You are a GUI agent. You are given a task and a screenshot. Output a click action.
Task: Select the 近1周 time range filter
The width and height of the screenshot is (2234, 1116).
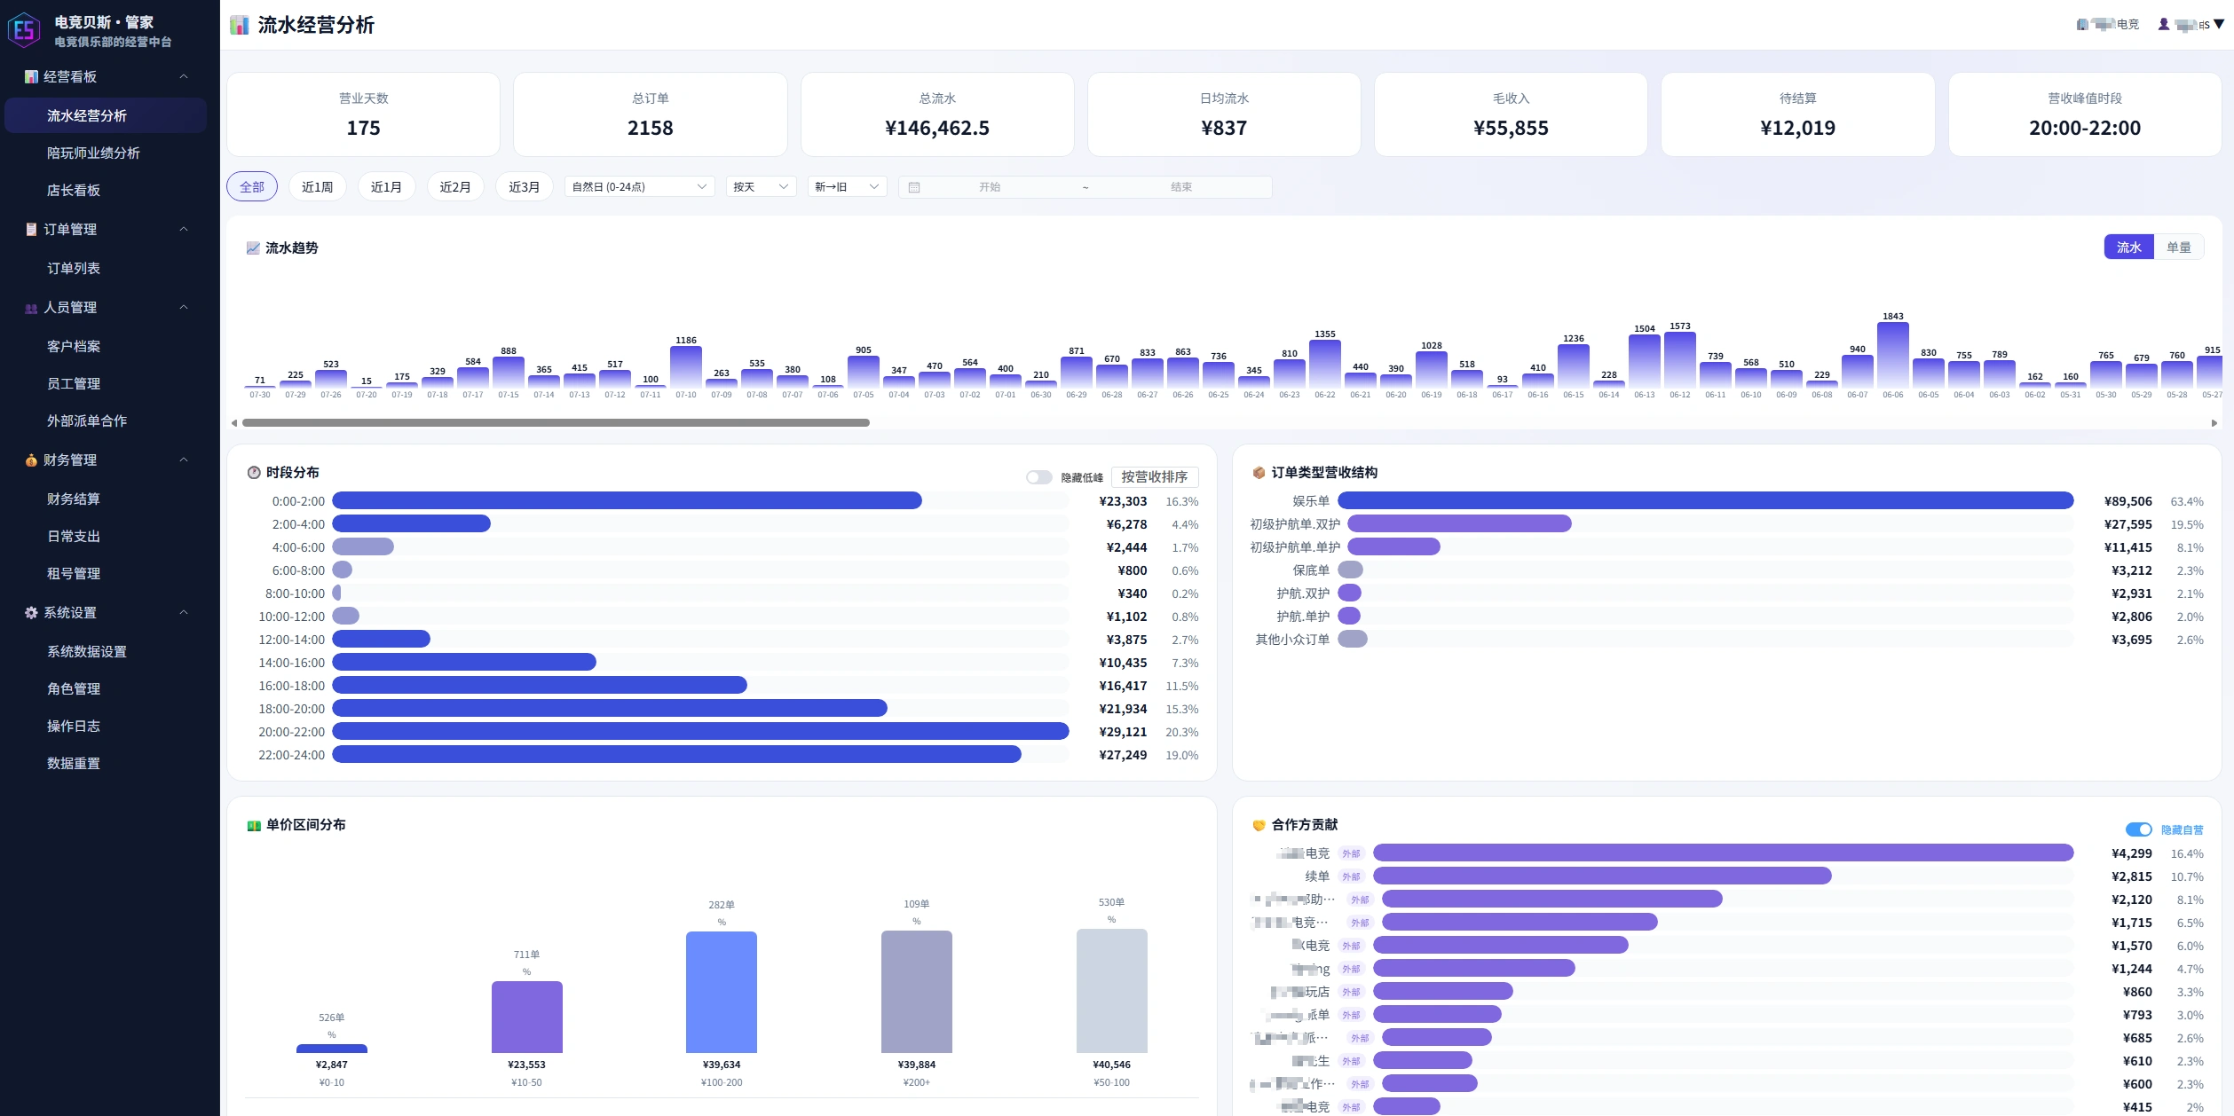318,187
